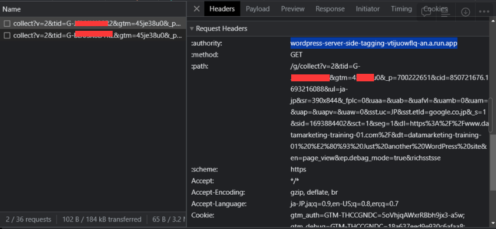Viewport: 496px width, 229px height.
Task: Click the 2 / 36 requests status
Action: coord(29,219)
